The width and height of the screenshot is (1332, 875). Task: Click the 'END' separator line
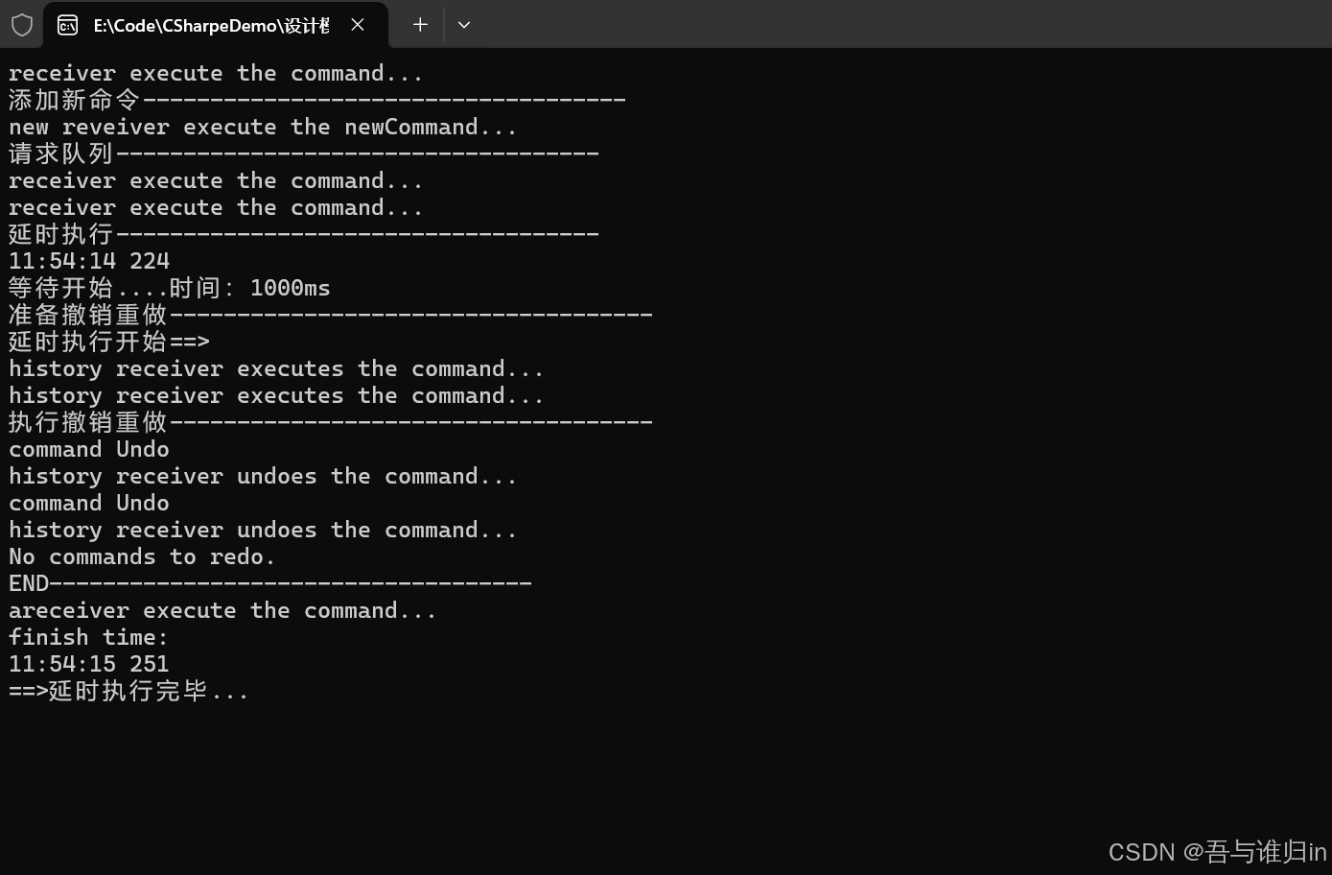click(x=270, y=583)
